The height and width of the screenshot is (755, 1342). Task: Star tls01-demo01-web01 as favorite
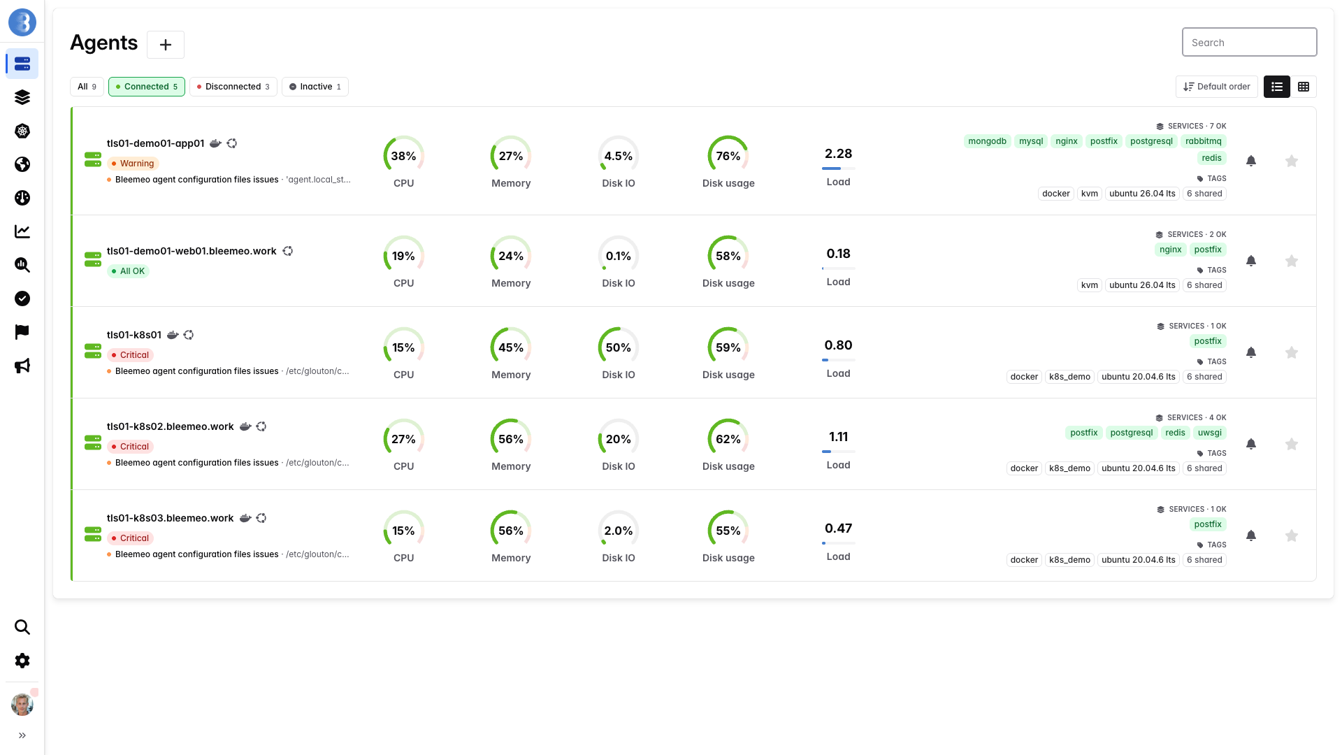[x=1292, y=261]
